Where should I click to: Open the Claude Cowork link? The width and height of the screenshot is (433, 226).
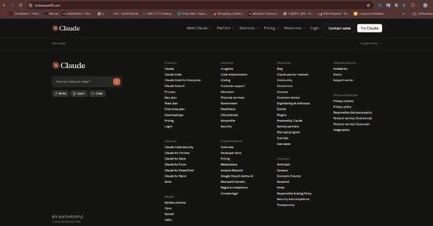coord(174,86)
